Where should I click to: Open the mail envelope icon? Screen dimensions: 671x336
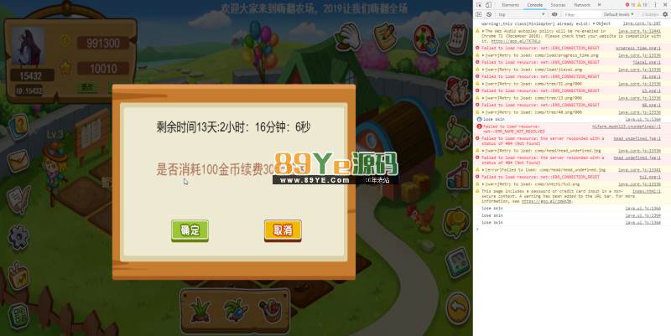click(18, 161)
